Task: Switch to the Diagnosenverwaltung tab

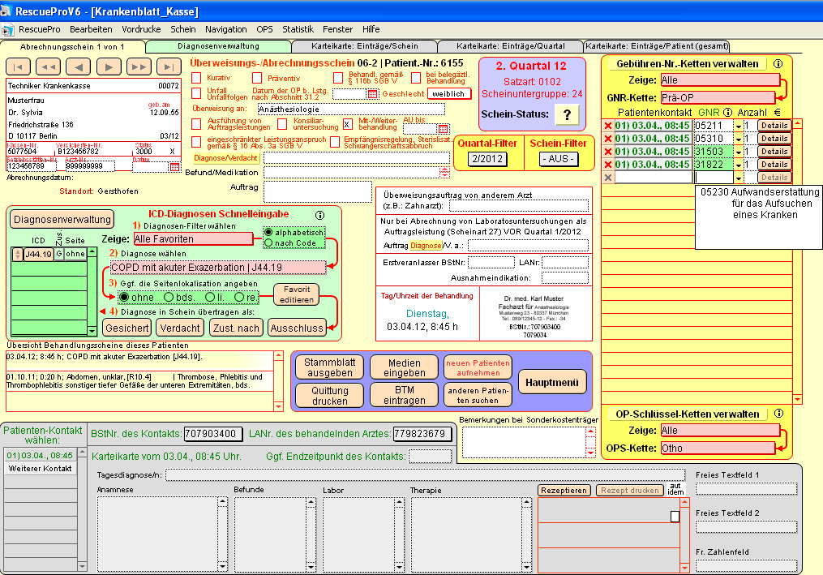Action: tap(217, 46)
